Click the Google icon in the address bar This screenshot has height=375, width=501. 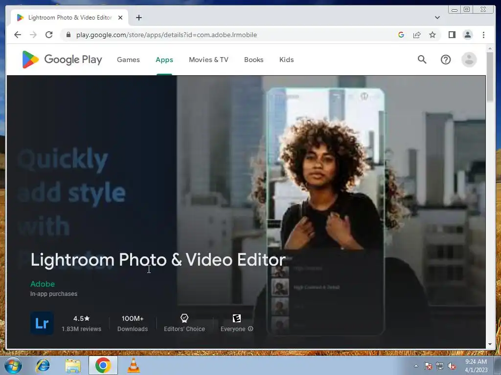[x=401, y=35]
